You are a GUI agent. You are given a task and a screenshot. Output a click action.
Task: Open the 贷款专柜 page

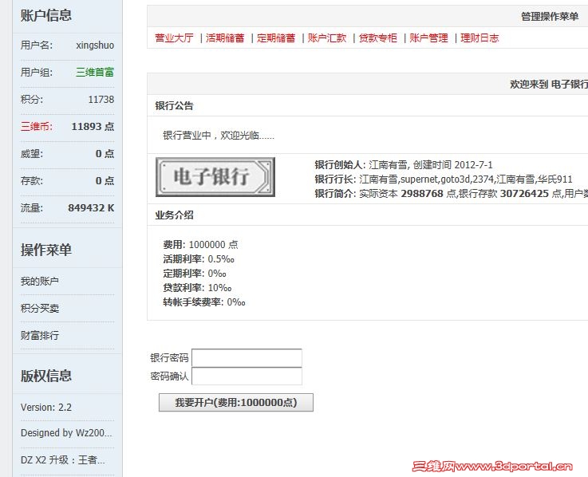click(x=378, y=37)
